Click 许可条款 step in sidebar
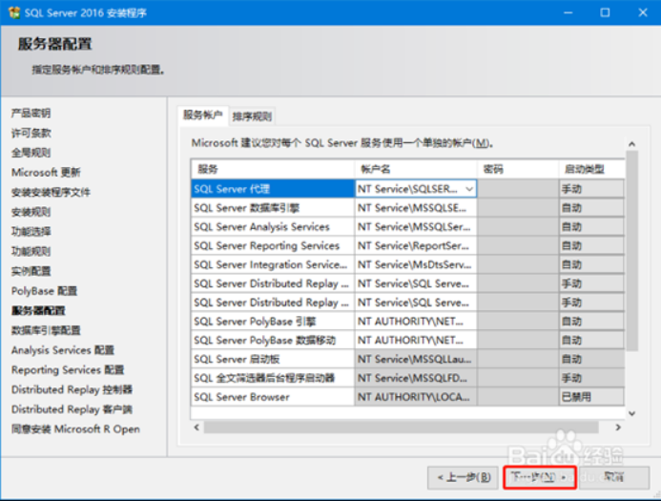661x501 pixels. [31, 133]
